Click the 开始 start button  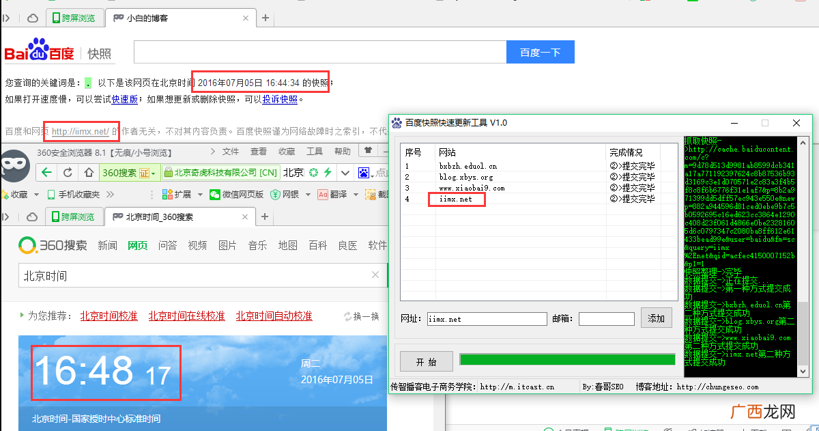point(427,361)
